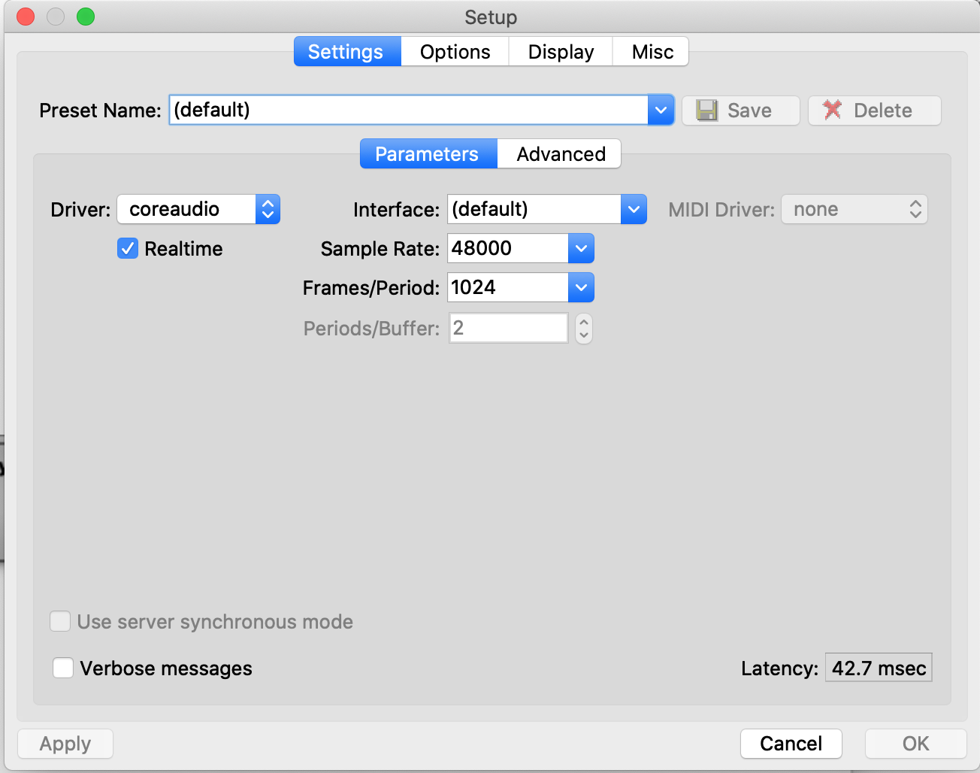The image size is (980, 773).
Task: Click the OK button
Action: click(915, 744)
